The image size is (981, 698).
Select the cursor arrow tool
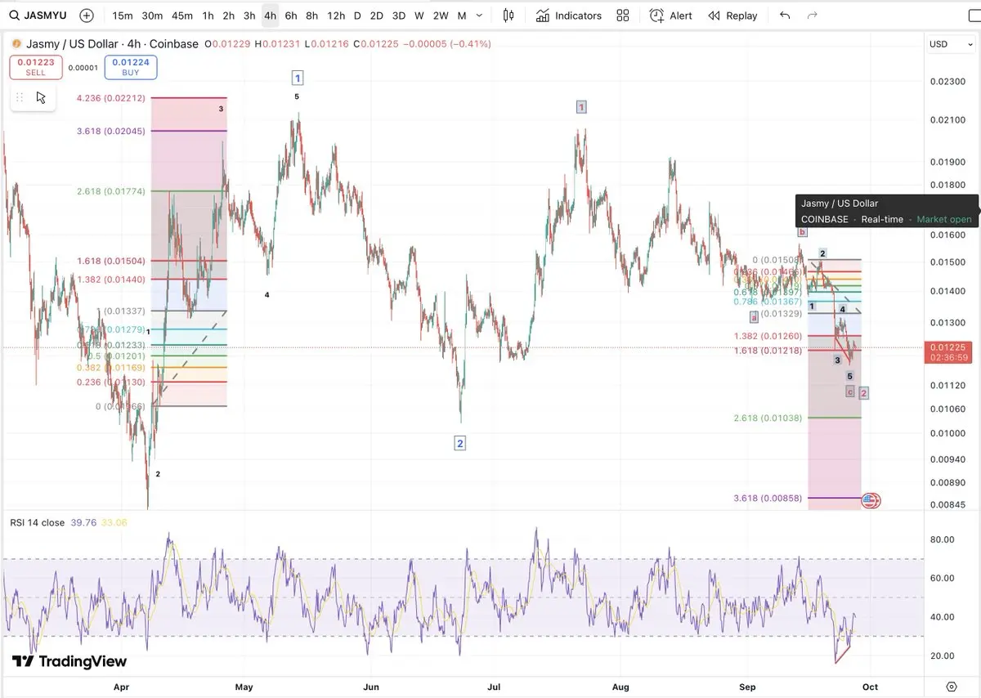tap(41, 98)
